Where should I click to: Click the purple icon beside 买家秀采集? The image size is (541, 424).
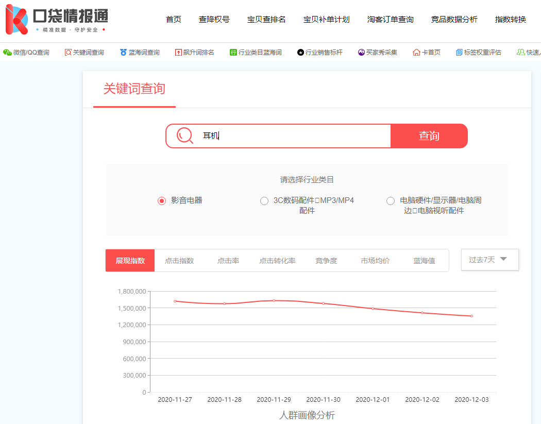pyautogui.click(x=361, y=53)
